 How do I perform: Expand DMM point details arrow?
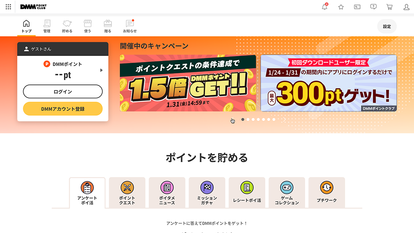101,70
